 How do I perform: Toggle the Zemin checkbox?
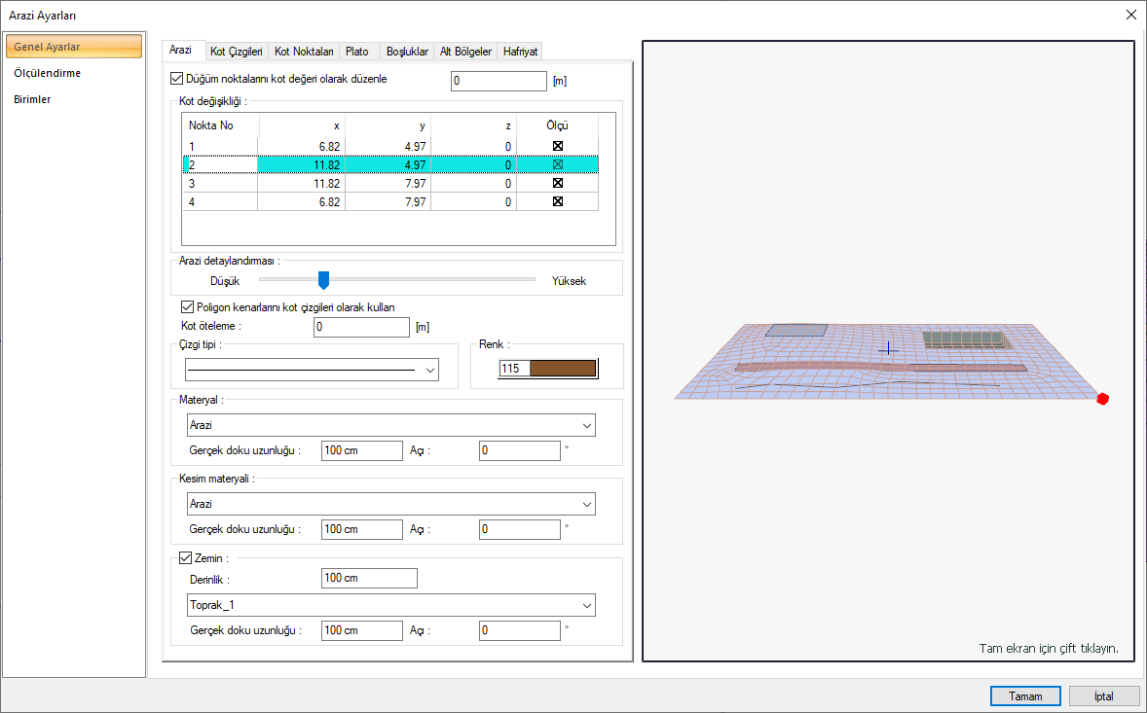187,558
